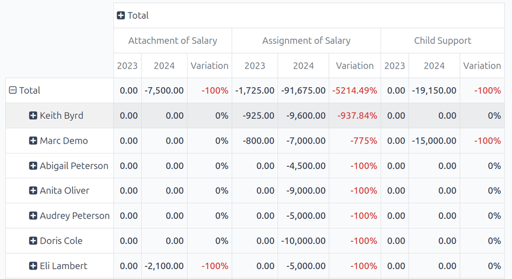The width and height of the screenshot is (512, 279).
Task: Open Marc Demo's -15,000.00 Child Support value
Action: [434, 141]
